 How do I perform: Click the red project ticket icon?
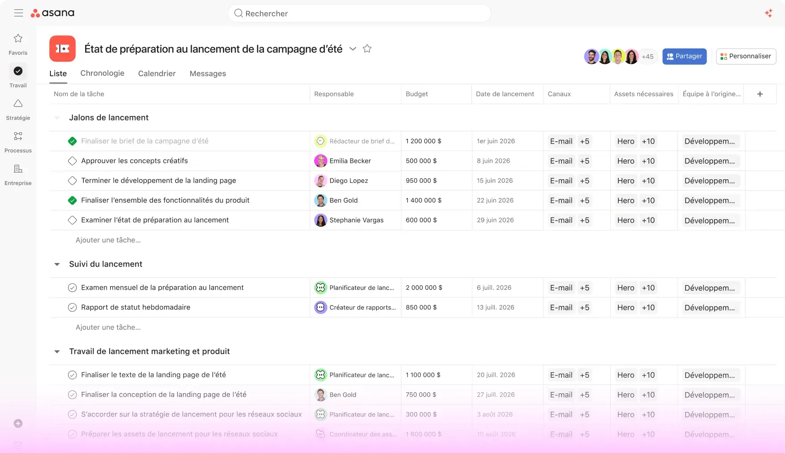coord(62,49)
